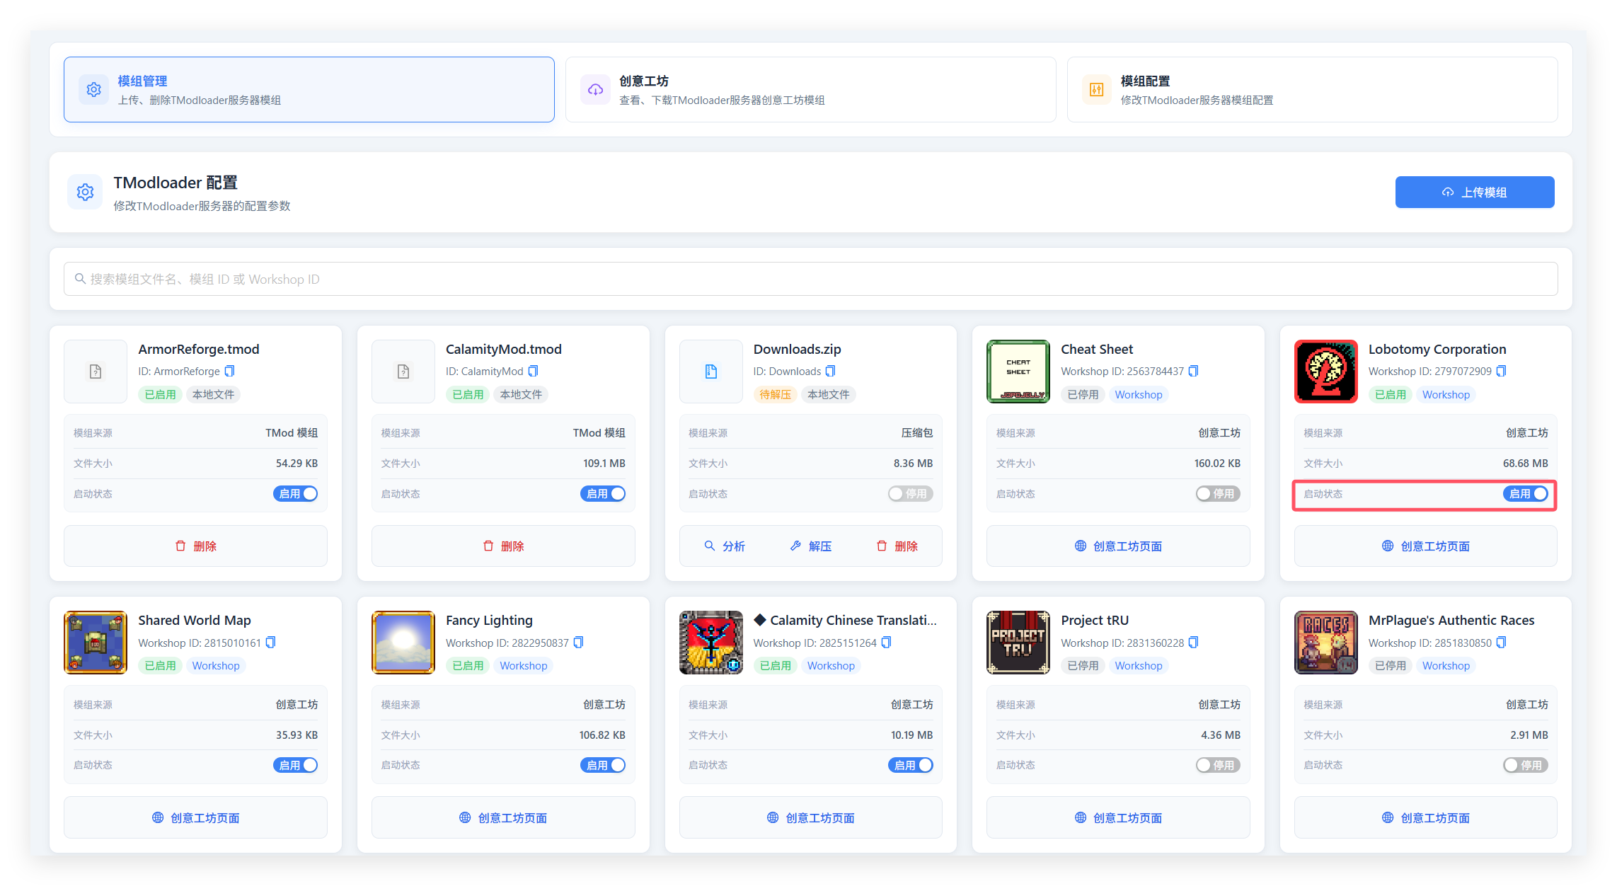Copy the Downloads ID
Image resolution: width=1617 pixels, height=886 pixels.
click(x=831, y=371)
